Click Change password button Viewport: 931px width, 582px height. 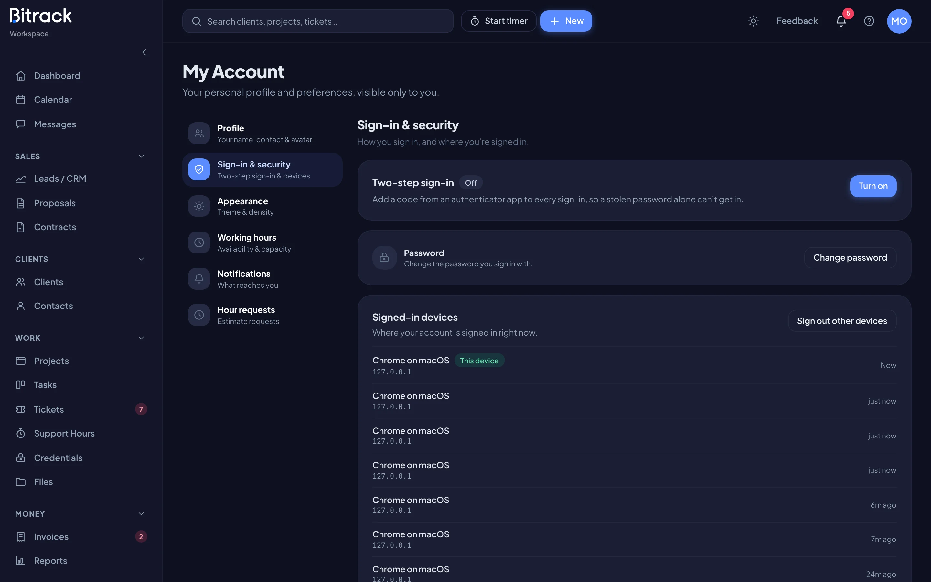coord(850,257)
